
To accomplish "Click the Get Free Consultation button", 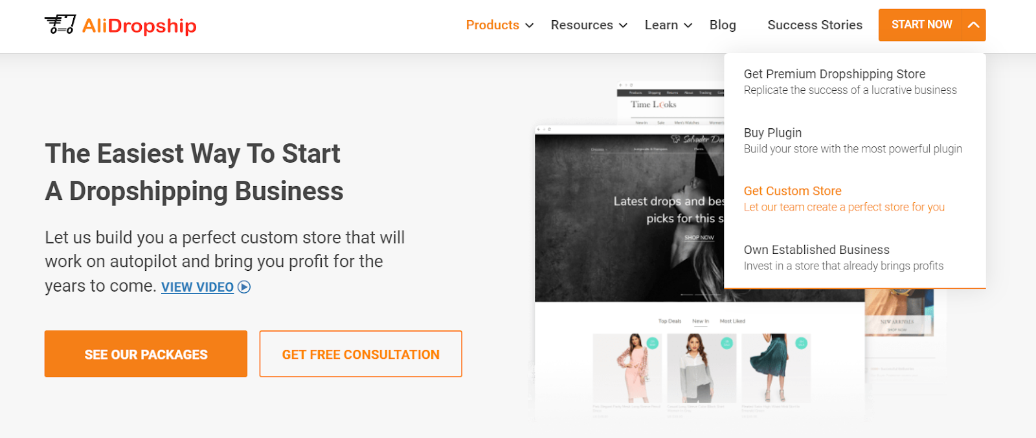I will [361, 354].
